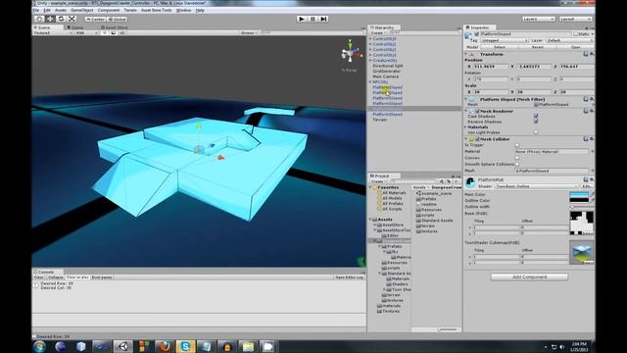Click the game object cube icon in Inspector
627x353 pixels.
468,36
